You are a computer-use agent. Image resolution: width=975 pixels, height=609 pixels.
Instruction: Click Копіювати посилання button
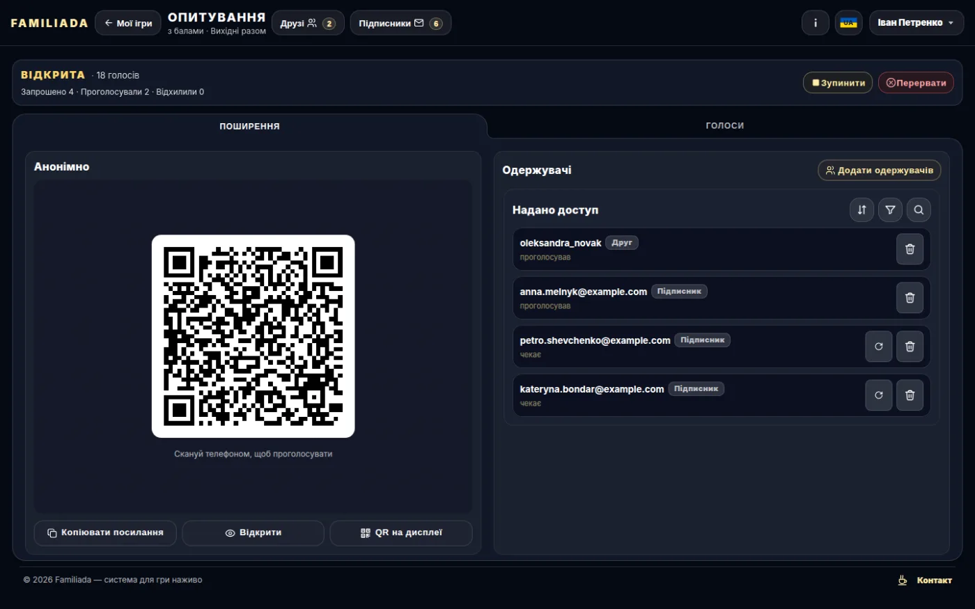[x=105, y=533]
